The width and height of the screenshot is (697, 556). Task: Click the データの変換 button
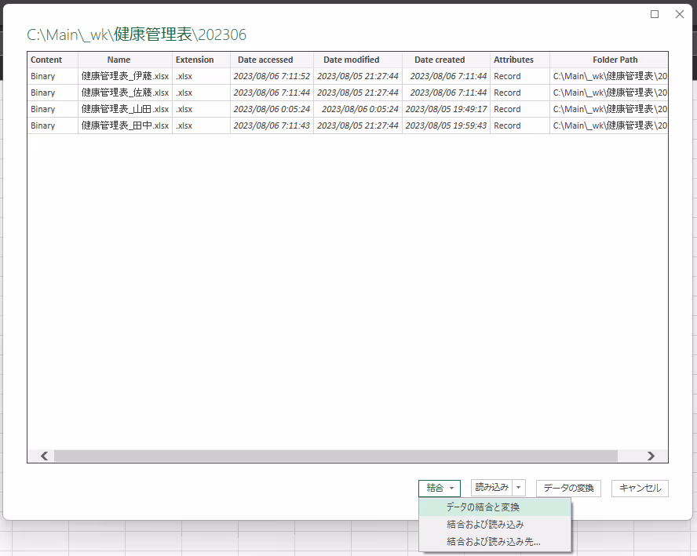point(568,488)
